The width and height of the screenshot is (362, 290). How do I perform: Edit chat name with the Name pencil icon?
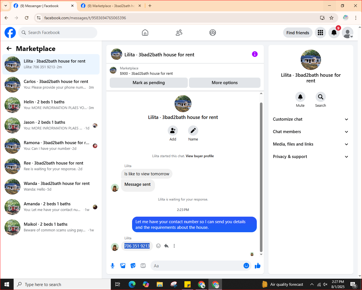(193, 131)
